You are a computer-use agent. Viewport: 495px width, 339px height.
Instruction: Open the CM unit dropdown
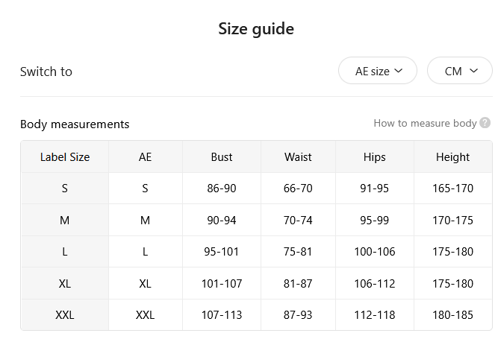(460, 71)
